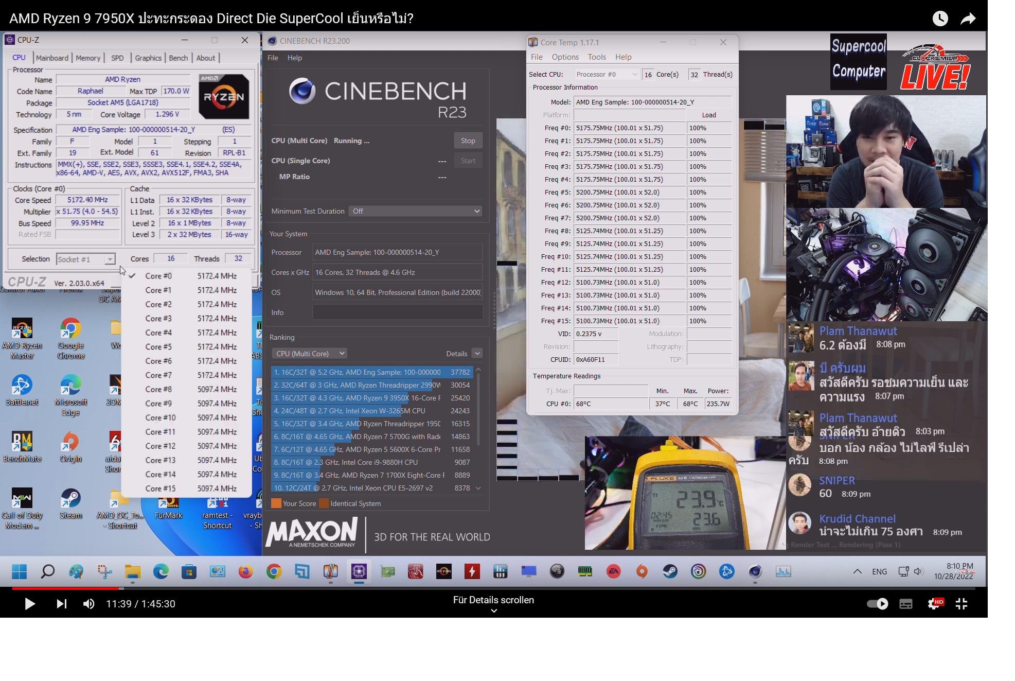Switch to CPU-Z Mainboard tab
This screenshot has width=1015, height=681.
coord(52,58)
